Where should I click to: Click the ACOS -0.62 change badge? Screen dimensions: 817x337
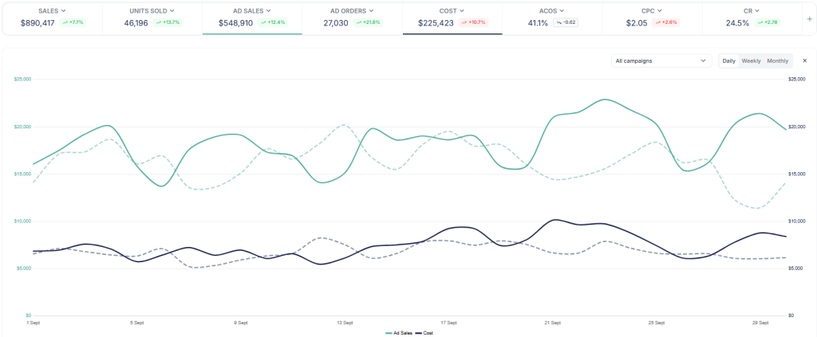pos(565,23)
